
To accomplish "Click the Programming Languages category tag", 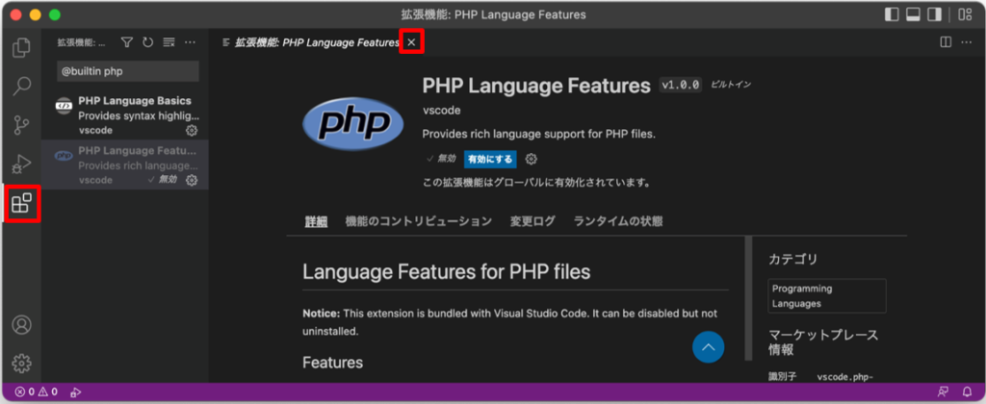I will pos(827,296).
